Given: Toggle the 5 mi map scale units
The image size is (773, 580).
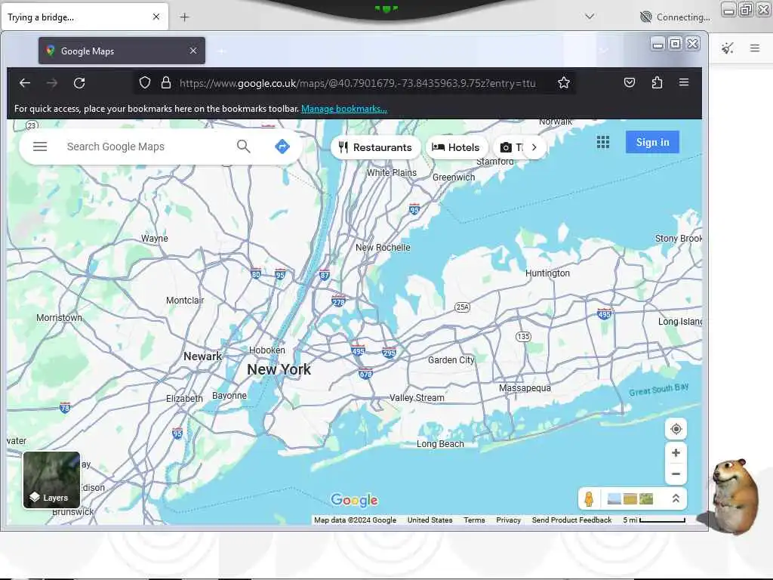Looking at the screenshot, I should [x=654, y=520].
